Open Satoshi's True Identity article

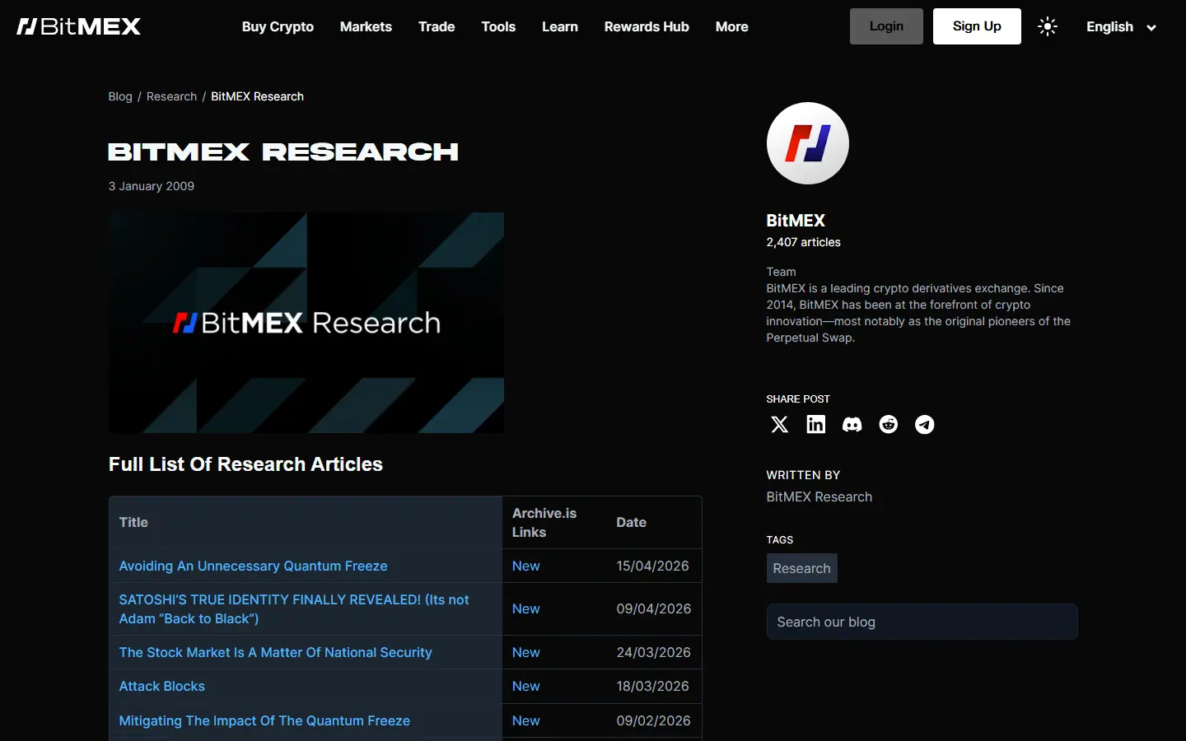pos(294,609)
